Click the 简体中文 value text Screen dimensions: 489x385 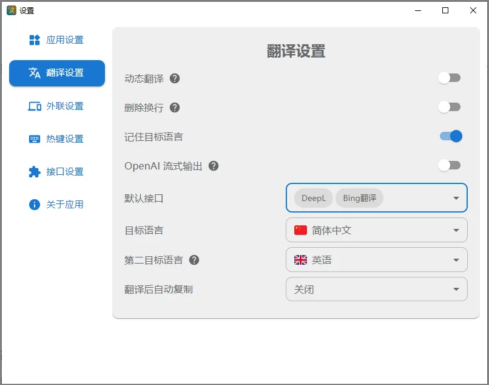[x=331, y=230]
